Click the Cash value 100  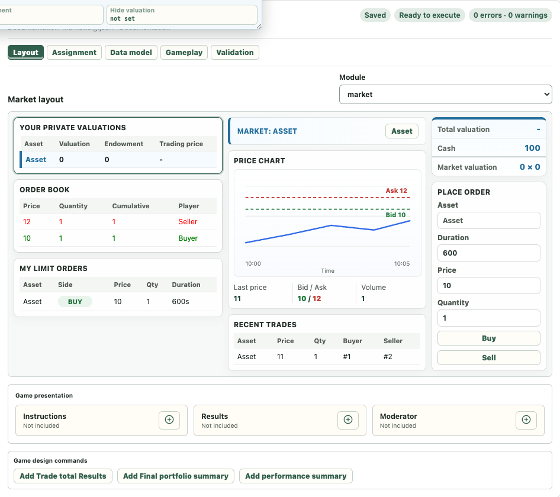coord(532,148)
